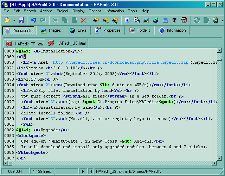Click the Copy icon
The width and height of the screenshot is (225, 176).
coord(65,20)
